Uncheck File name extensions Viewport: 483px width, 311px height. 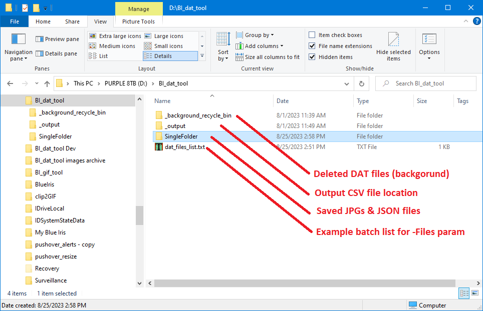340,46
